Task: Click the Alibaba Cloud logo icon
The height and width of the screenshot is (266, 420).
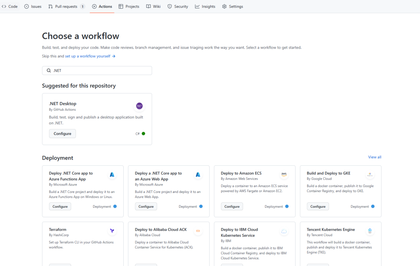Action: click(198, 231)
